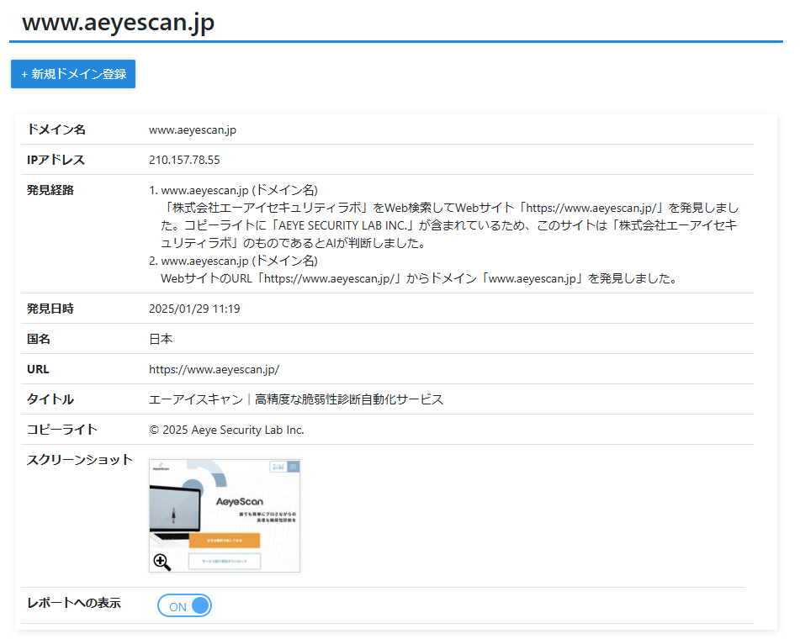Click the URL row label
This screenshot has width=800, height=639.
click(38, 369)
